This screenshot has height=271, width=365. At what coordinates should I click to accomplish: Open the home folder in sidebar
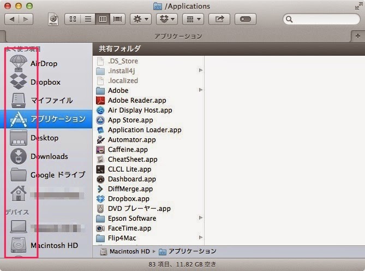[46, 194]
